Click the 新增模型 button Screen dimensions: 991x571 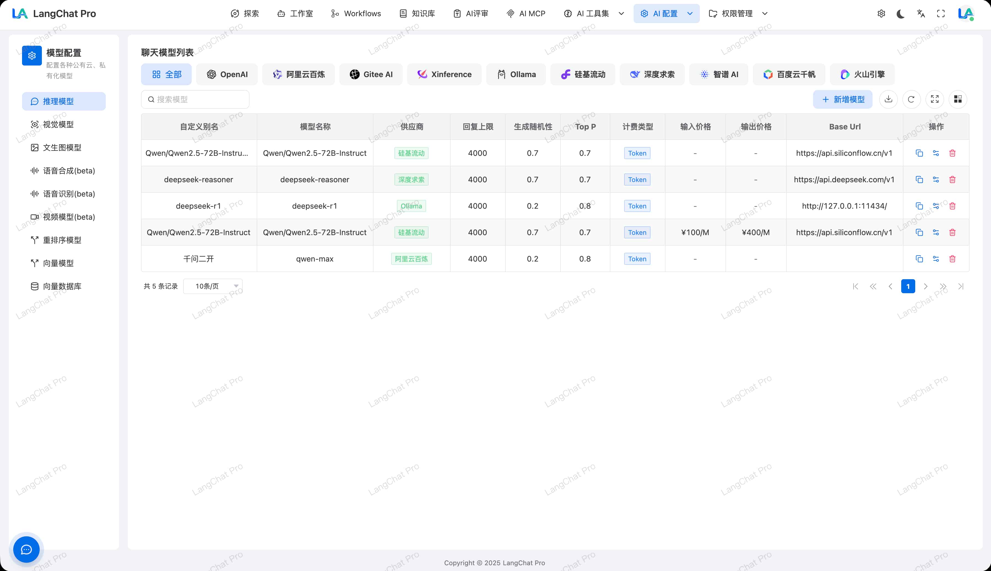[842, 99]
